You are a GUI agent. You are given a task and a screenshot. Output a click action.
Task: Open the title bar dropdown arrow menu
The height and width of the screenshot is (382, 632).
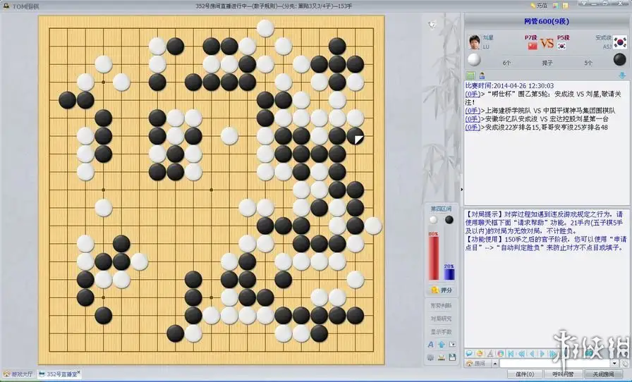pyautogui.click(x=583, y=4)
